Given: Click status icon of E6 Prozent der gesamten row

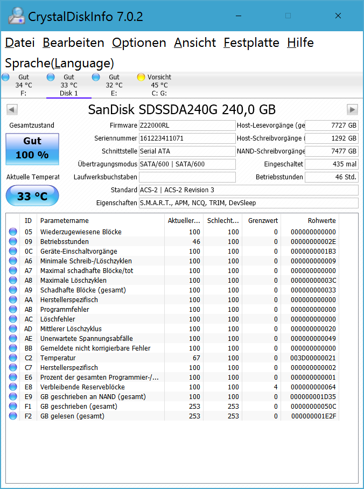Looking at the screenshot, I should [13, 377].
